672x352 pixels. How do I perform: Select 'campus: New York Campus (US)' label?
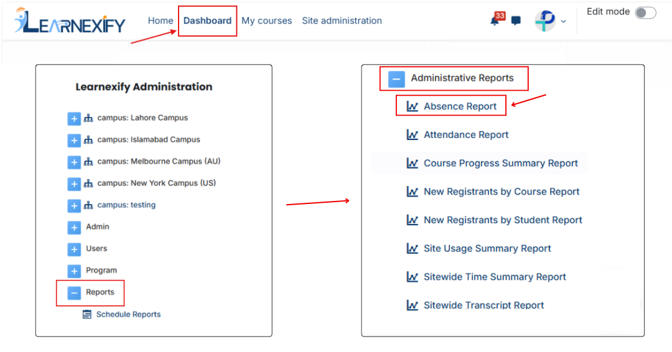click(x=156, y=183)
